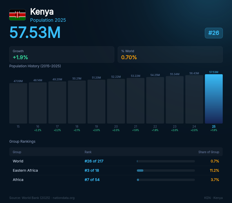
Task: Click the 11.2% share value
Action: (x=214, y=171)
